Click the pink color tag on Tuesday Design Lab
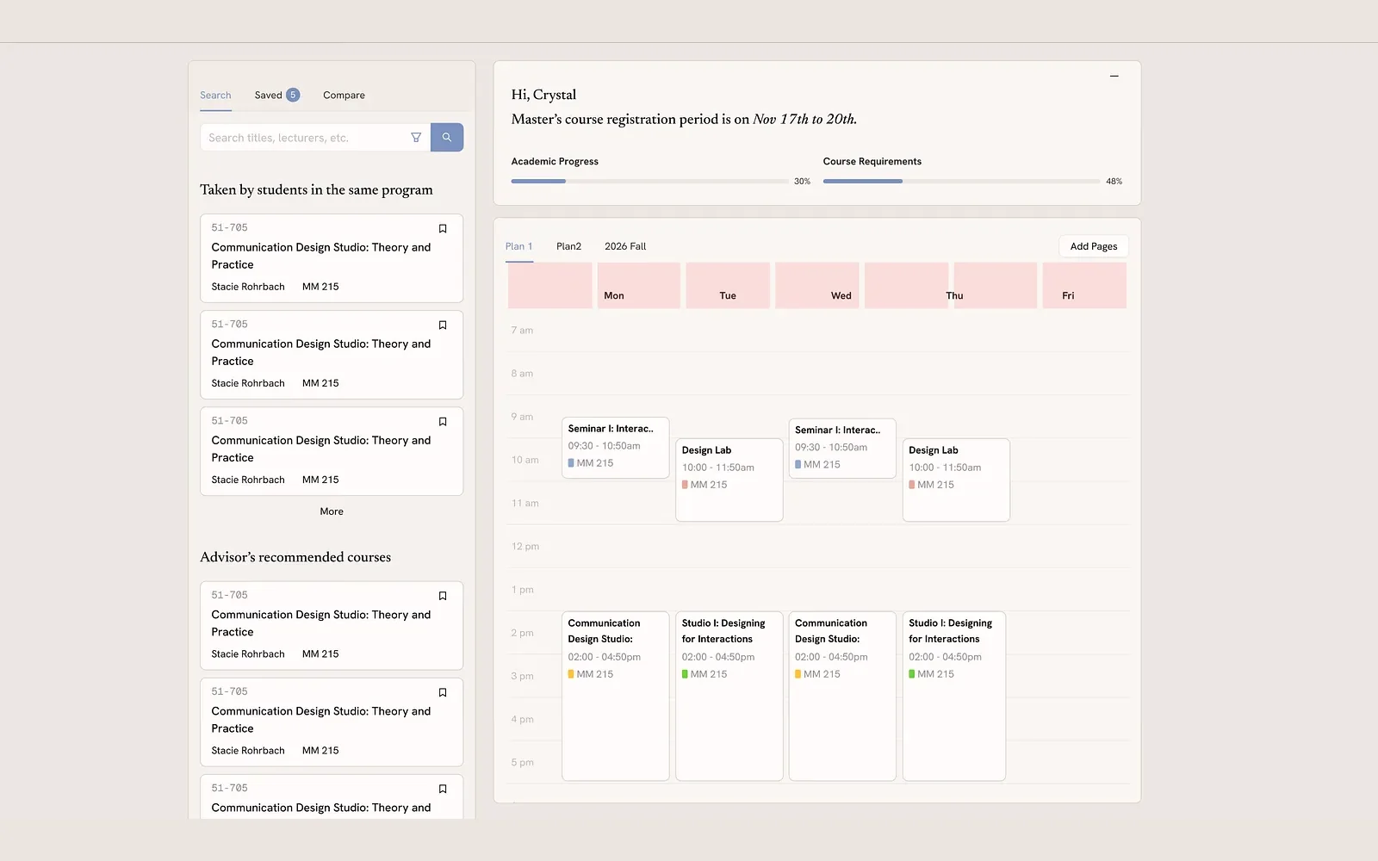Viewport: 1378px width, 861px height. pyautogui.click(x=685, y=485)
